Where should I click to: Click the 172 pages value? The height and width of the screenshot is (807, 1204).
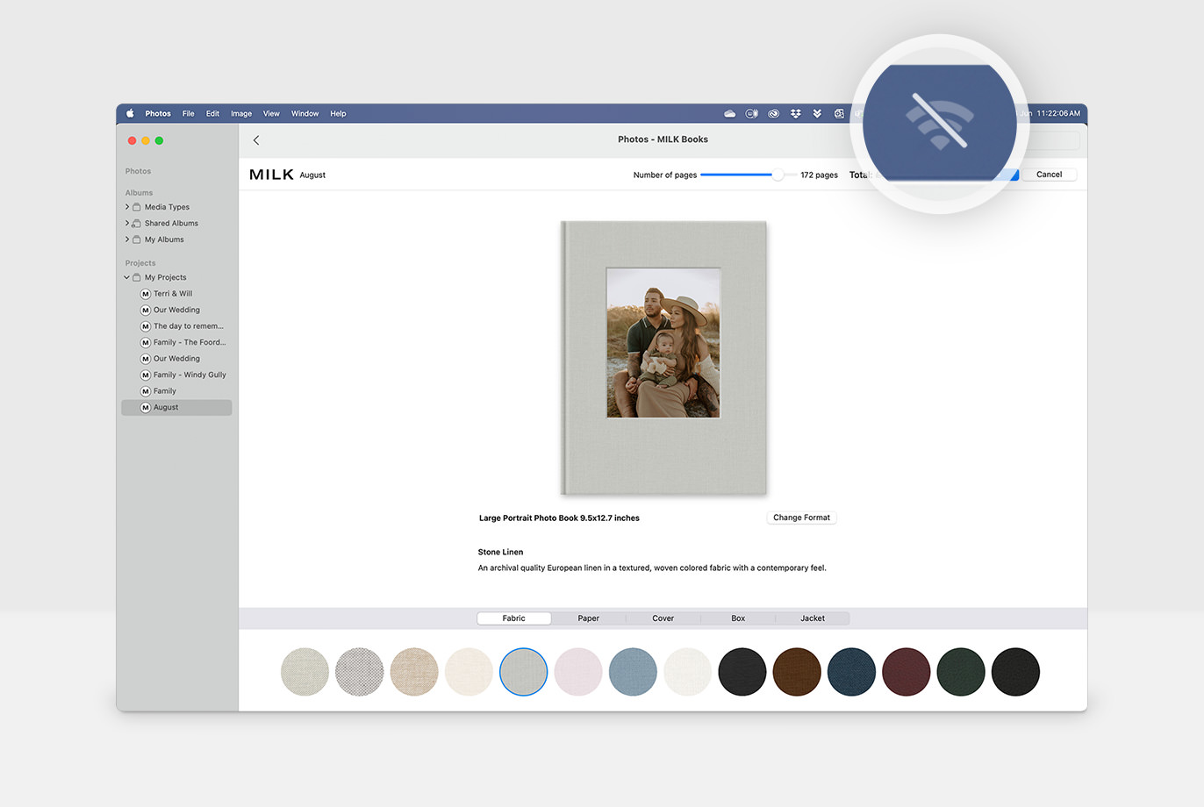tap(819, 175)
